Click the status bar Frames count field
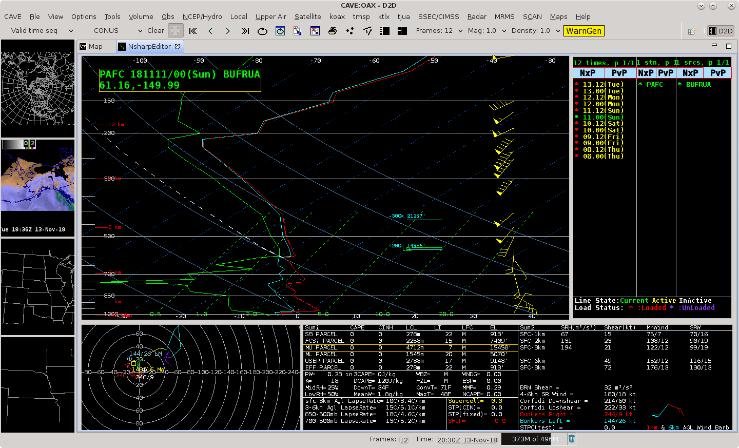The width and height of the screenshot is (739, 448). (x=404, y=439)
